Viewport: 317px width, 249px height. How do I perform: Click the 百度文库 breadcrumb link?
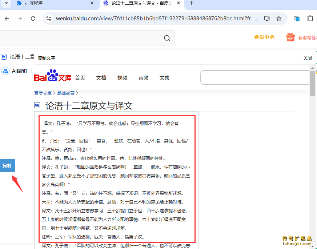coord(43,93)
